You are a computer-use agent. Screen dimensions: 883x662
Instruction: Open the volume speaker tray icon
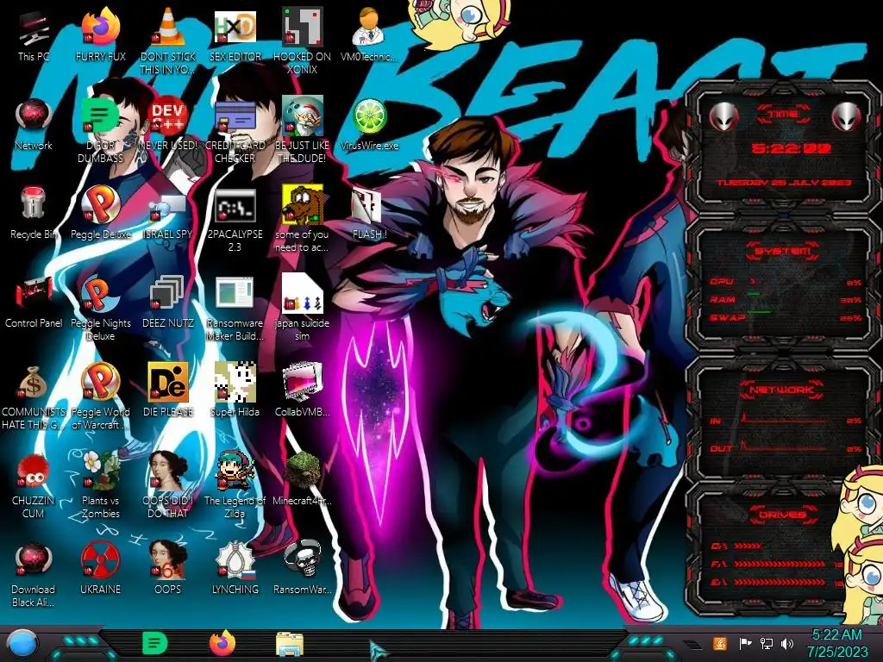pos(787,643)
